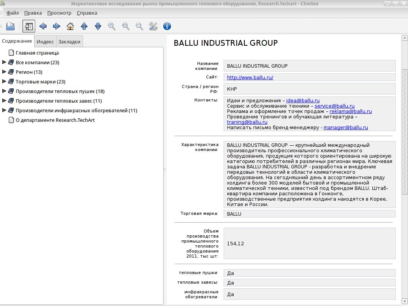The image size is (408, 306).
Task: Open the Просмотр menu
Action: pos(59,13)
